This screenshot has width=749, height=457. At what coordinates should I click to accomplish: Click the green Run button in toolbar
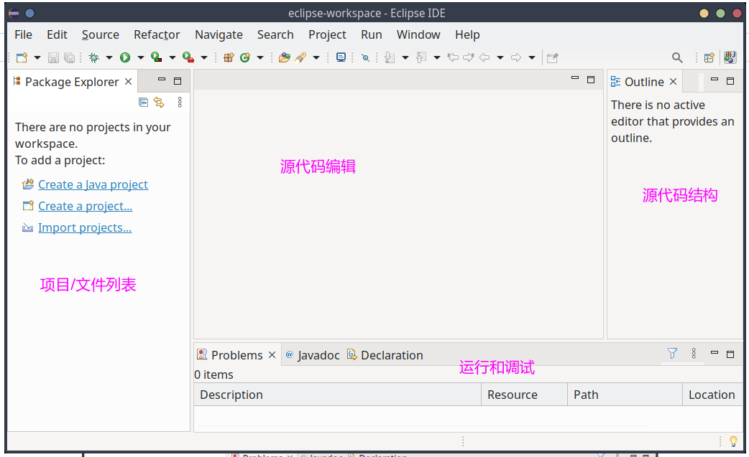click(125, 57)
